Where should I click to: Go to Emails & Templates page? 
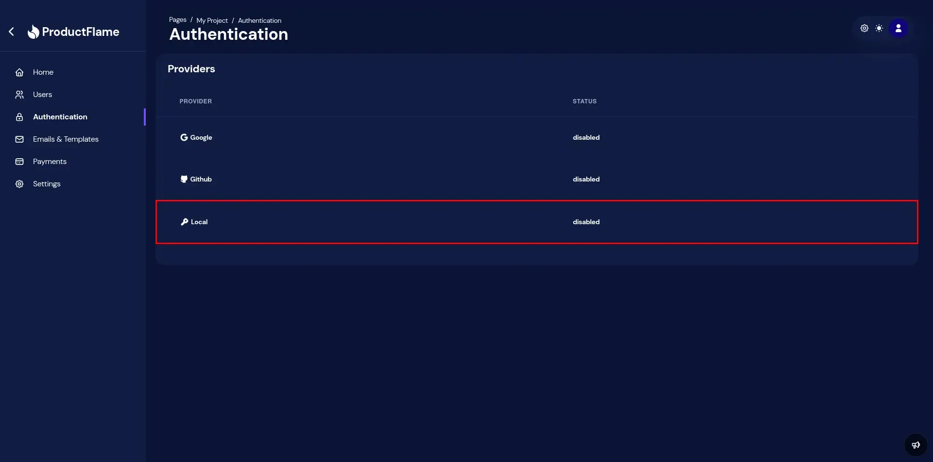66,139
